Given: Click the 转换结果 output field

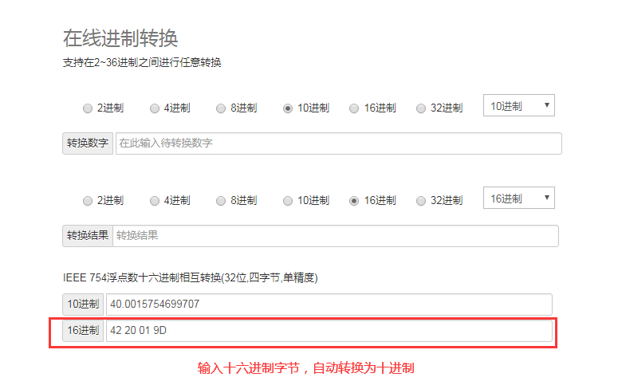Looking at the screenshot, I should [x=335, y=236].
